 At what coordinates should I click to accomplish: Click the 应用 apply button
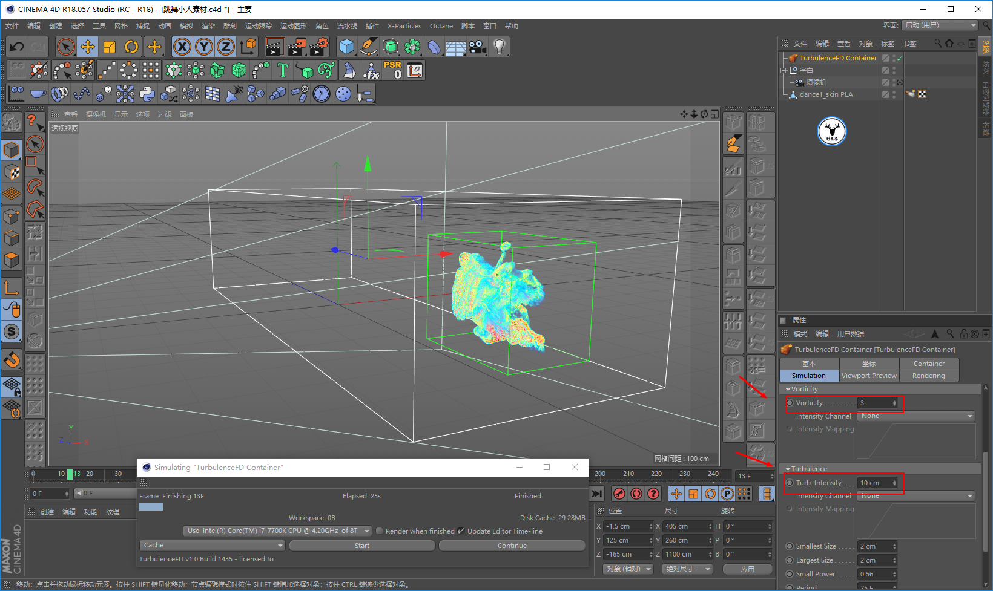pos(748,569)
